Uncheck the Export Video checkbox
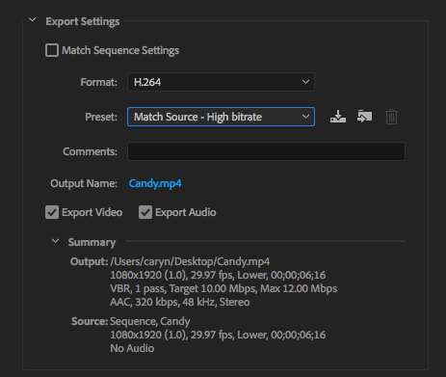The width and height of the screenshot is (446, 377). pos(52,212)
